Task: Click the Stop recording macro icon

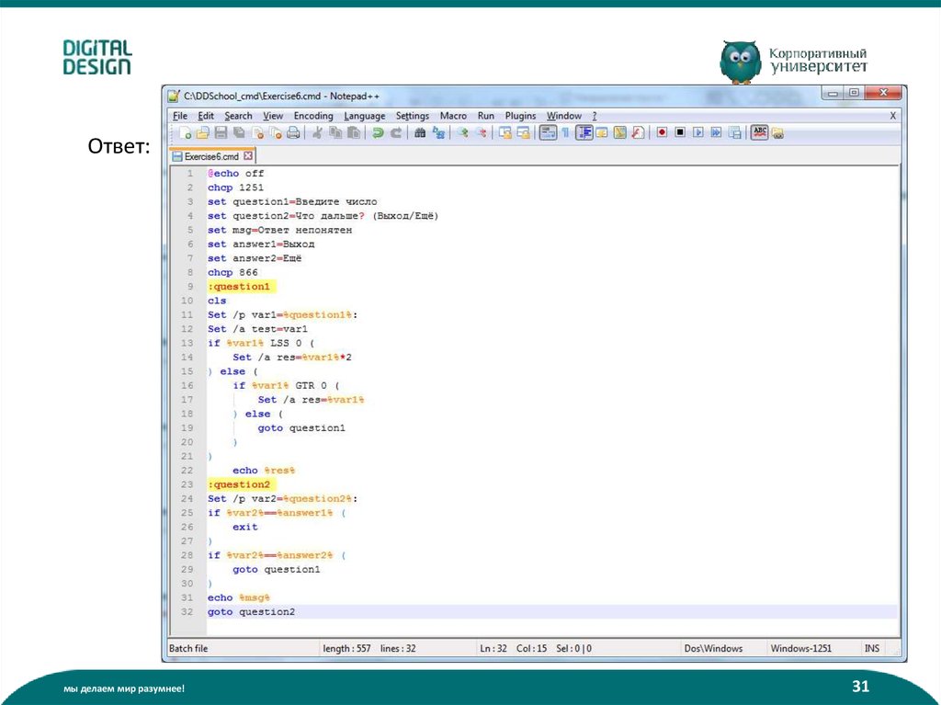Action: click(680, 133)
